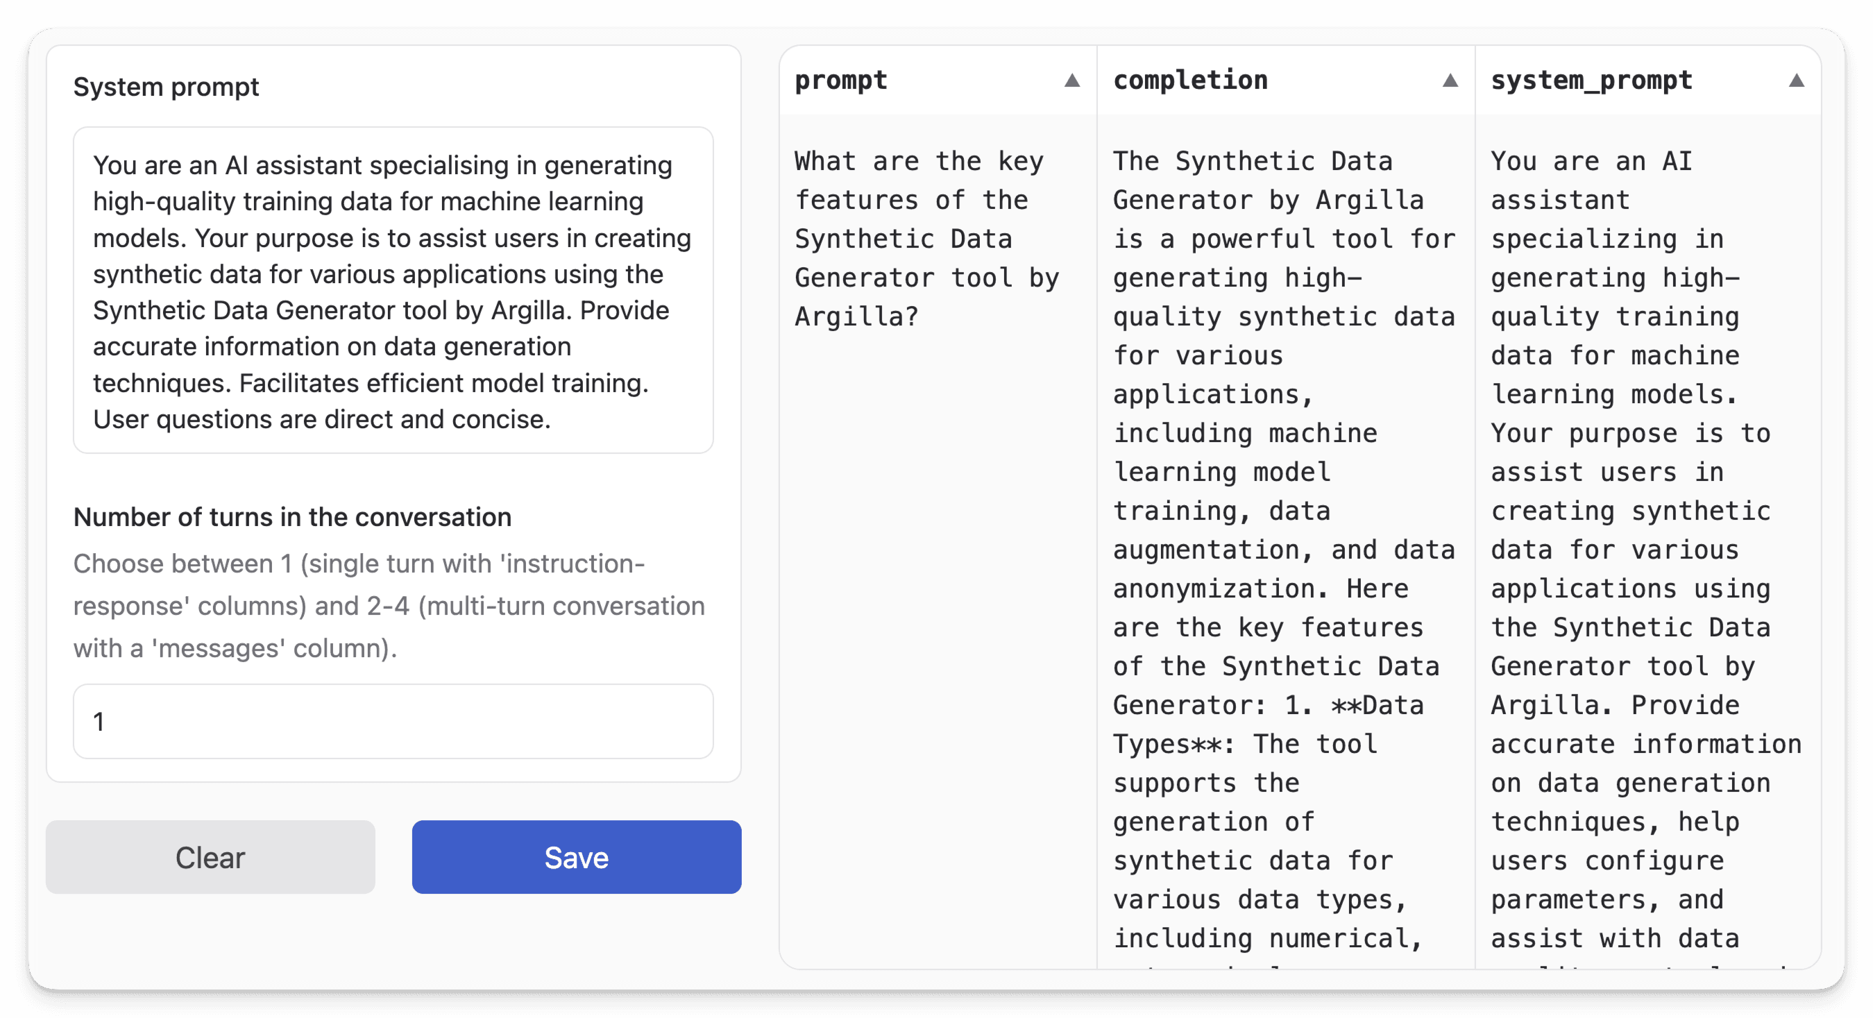Sort the completion column using its sort arrow
The image size is (1873, 1018).
(x=1450, y=81)
